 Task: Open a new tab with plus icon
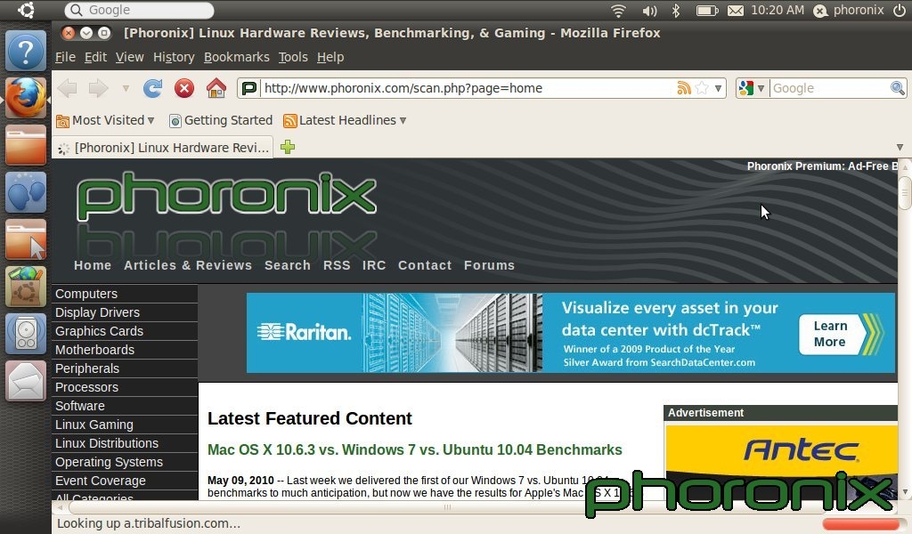(288, 147)
